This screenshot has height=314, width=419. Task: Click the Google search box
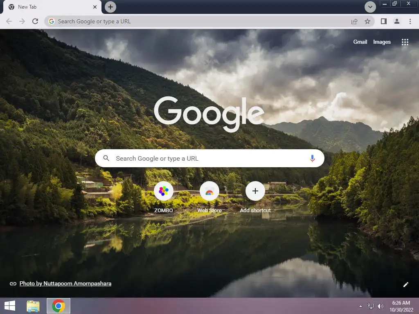tap(209, 158)
